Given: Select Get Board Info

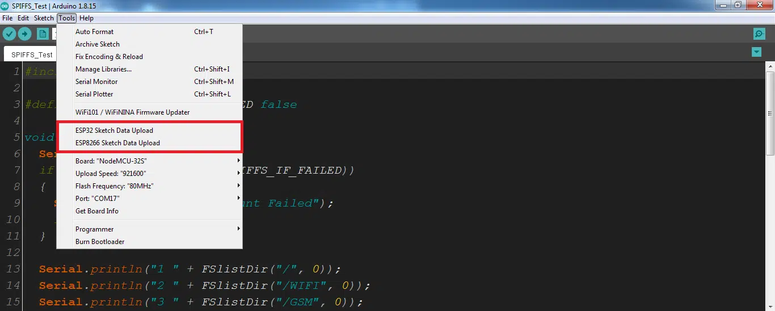Looking at the screenshot, I should [x=150, y=211].
